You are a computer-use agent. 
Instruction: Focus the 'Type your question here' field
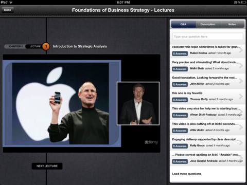pos(207,36)
